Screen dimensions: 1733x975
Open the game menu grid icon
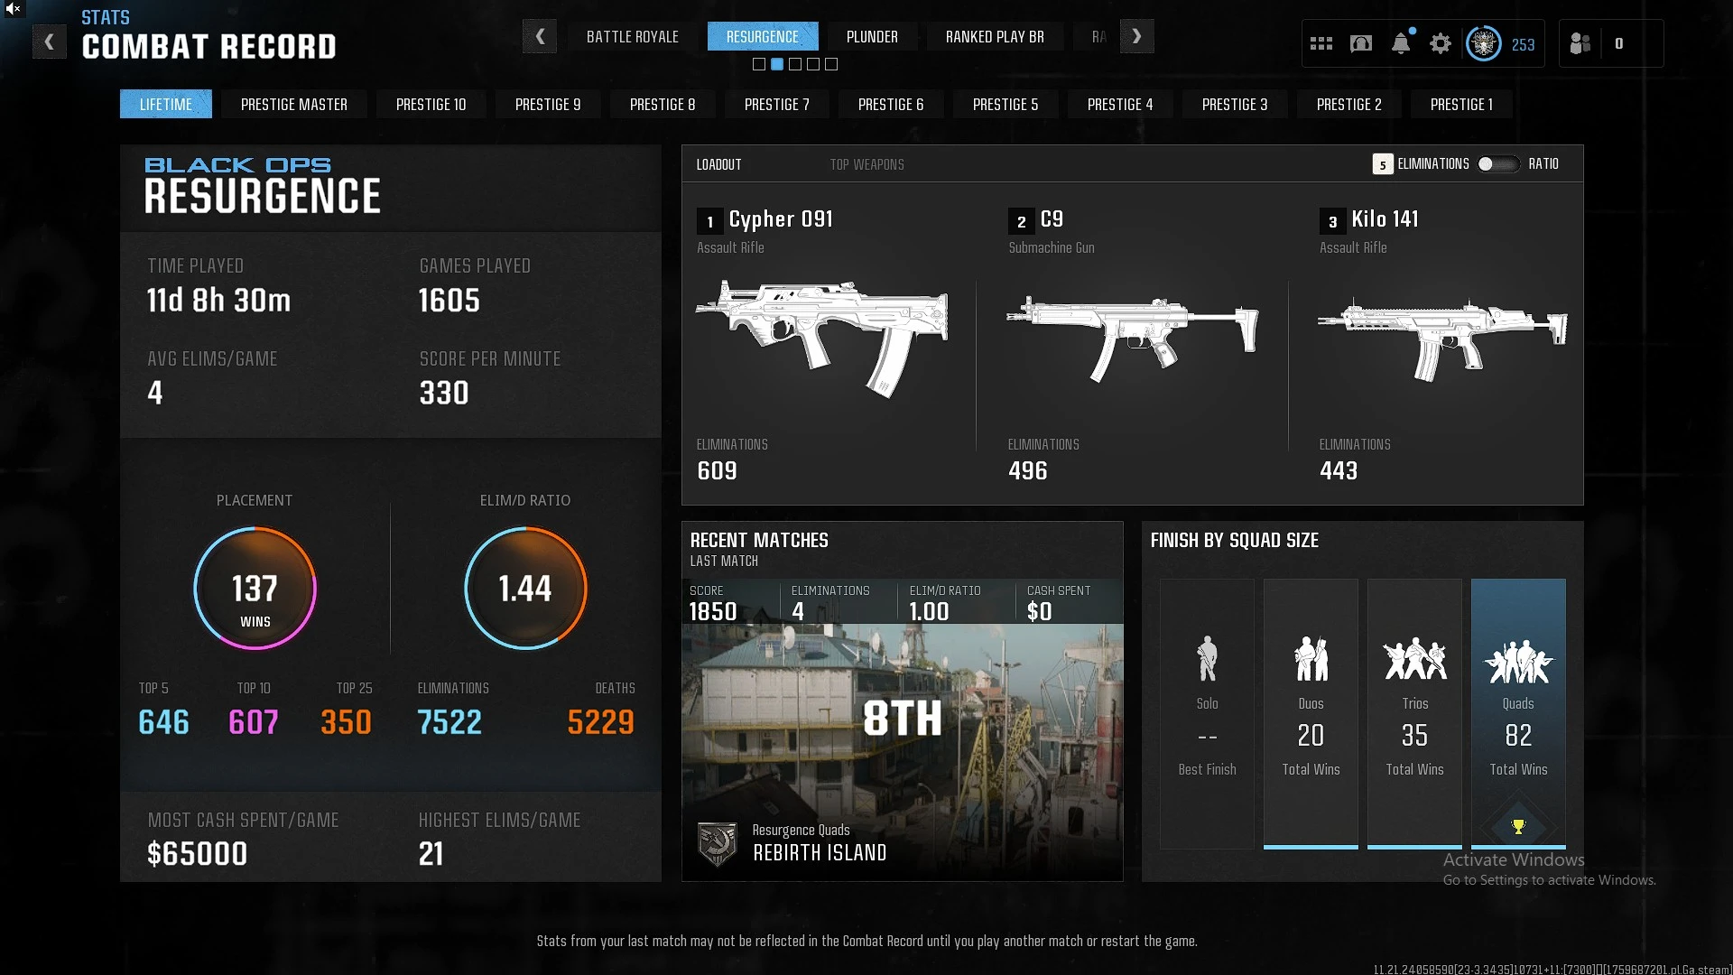(1321, 43)
